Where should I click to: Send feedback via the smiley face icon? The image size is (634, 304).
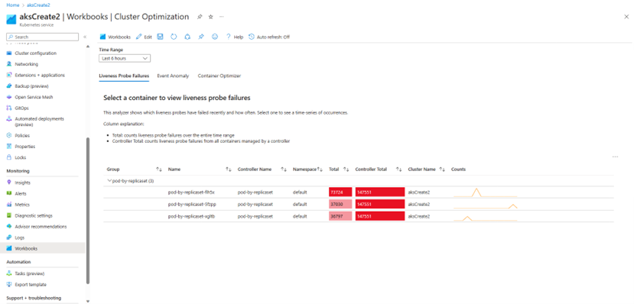pyautogui.click(x=215, y=37)
